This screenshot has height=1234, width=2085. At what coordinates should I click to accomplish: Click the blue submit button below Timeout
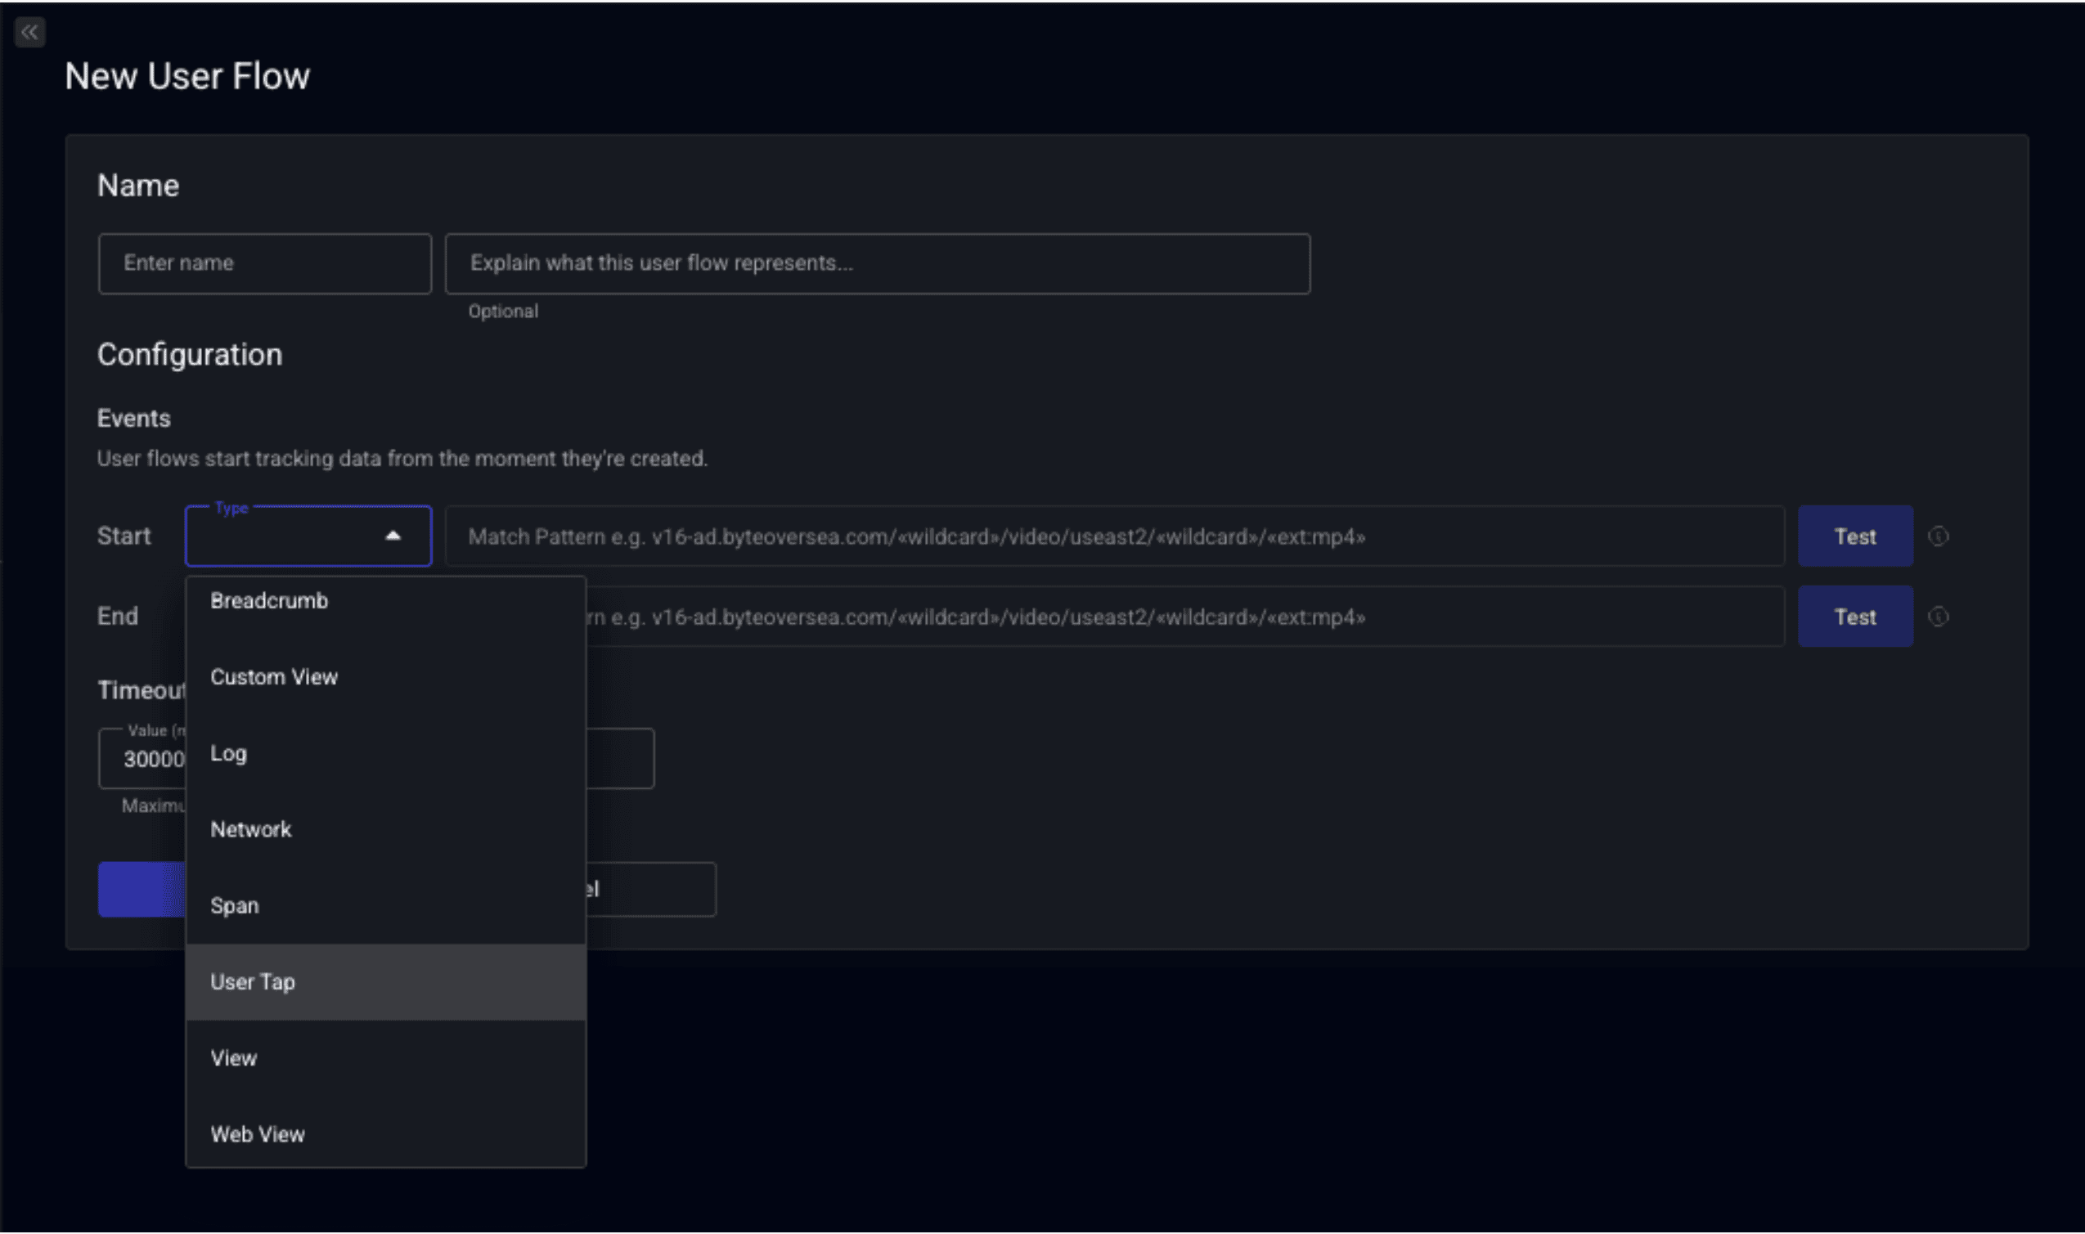pos(142,889)
